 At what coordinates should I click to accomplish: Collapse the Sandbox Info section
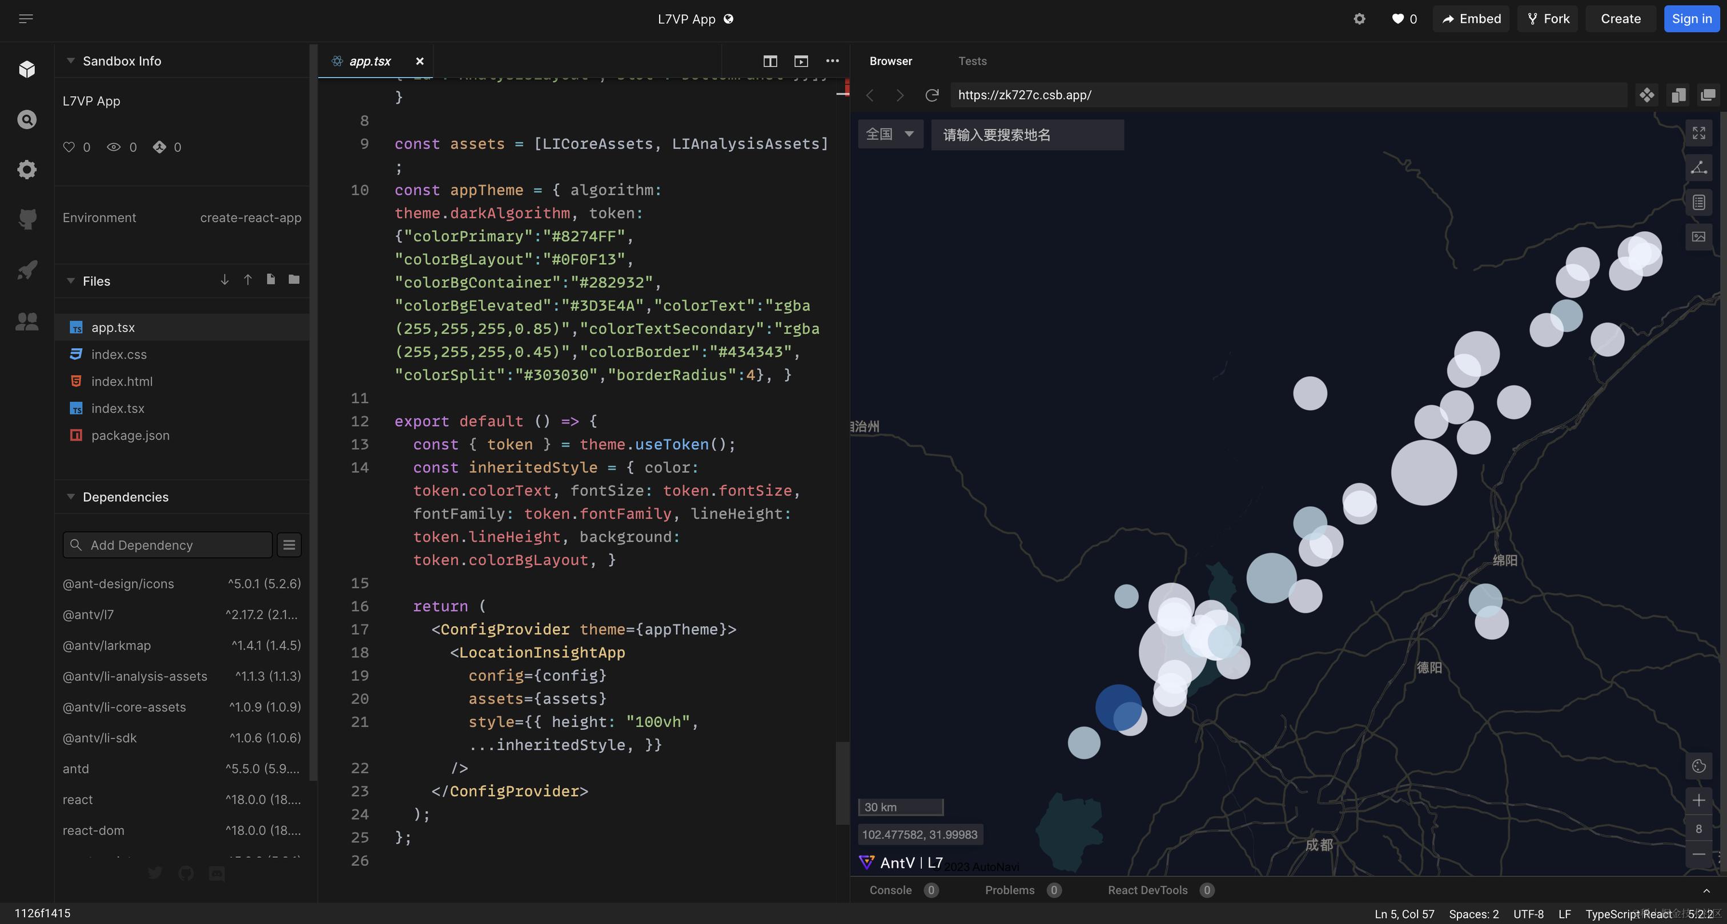(x=70, y=61)
